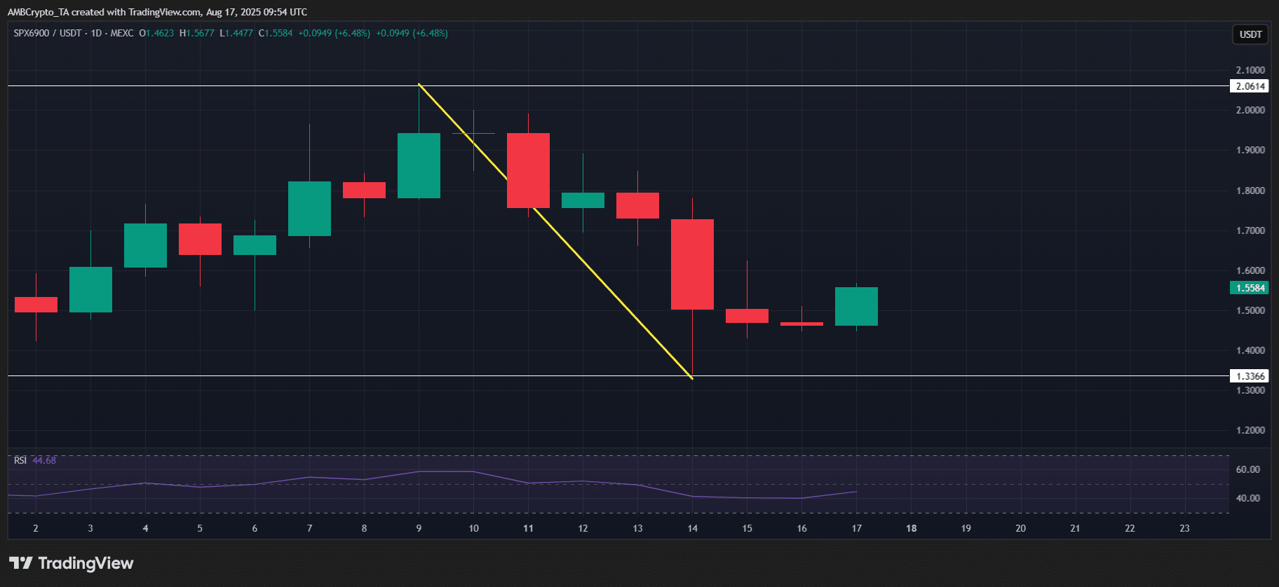
Task: Open the USDT currency selector
Action: pyautogui.click(x=1250, y=34)
